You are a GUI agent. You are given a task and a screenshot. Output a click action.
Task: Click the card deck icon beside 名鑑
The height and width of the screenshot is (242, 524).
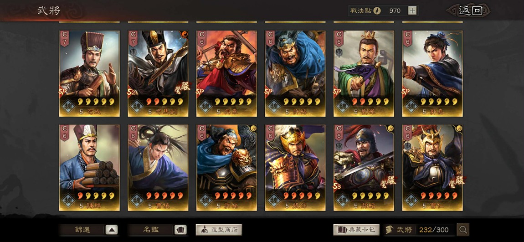180,230
